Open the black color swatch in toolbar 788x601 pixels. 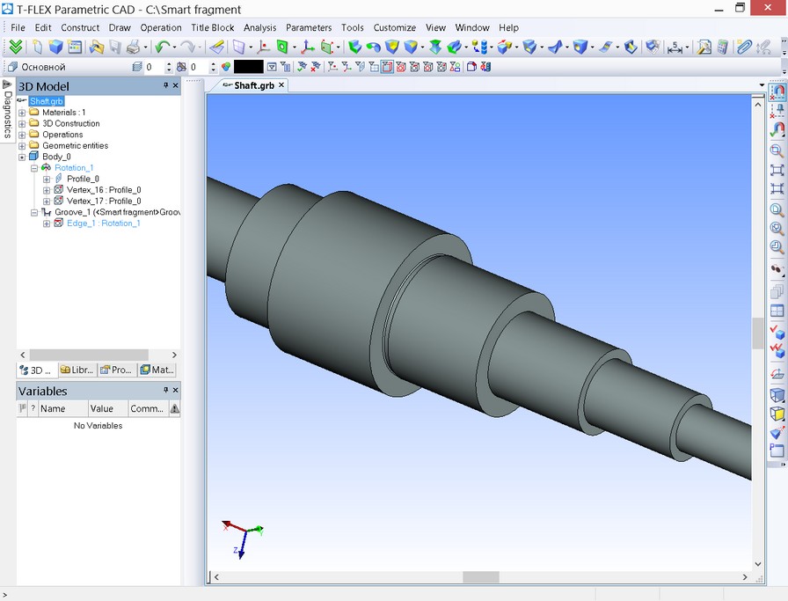point(248,67)
